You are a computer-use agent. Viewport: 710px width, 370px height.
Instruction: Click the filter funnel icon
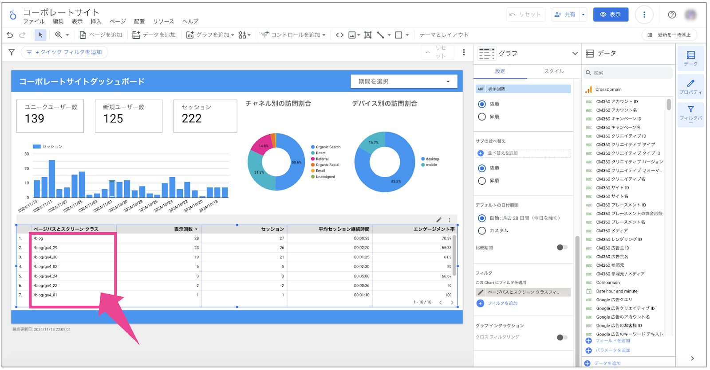(x=12, y=52)
